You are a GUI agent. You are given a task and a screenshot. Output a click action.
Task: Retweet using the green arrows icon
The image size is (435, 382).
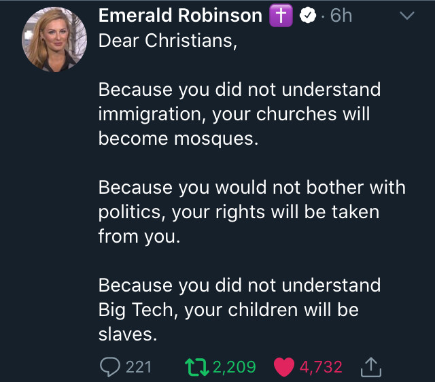coord(198,367)
